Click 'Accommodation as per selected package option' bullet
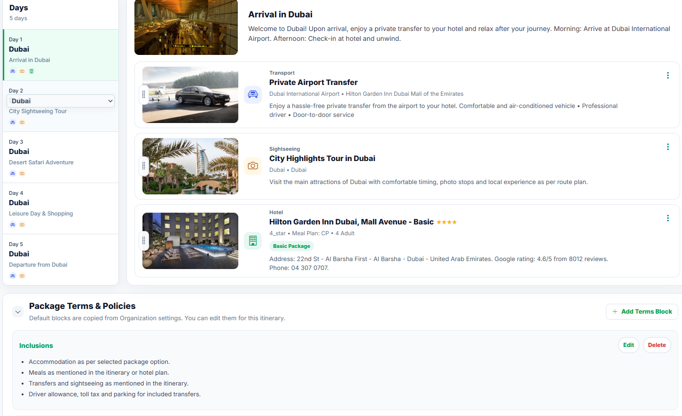682x416 pixels. click(99, 362)
